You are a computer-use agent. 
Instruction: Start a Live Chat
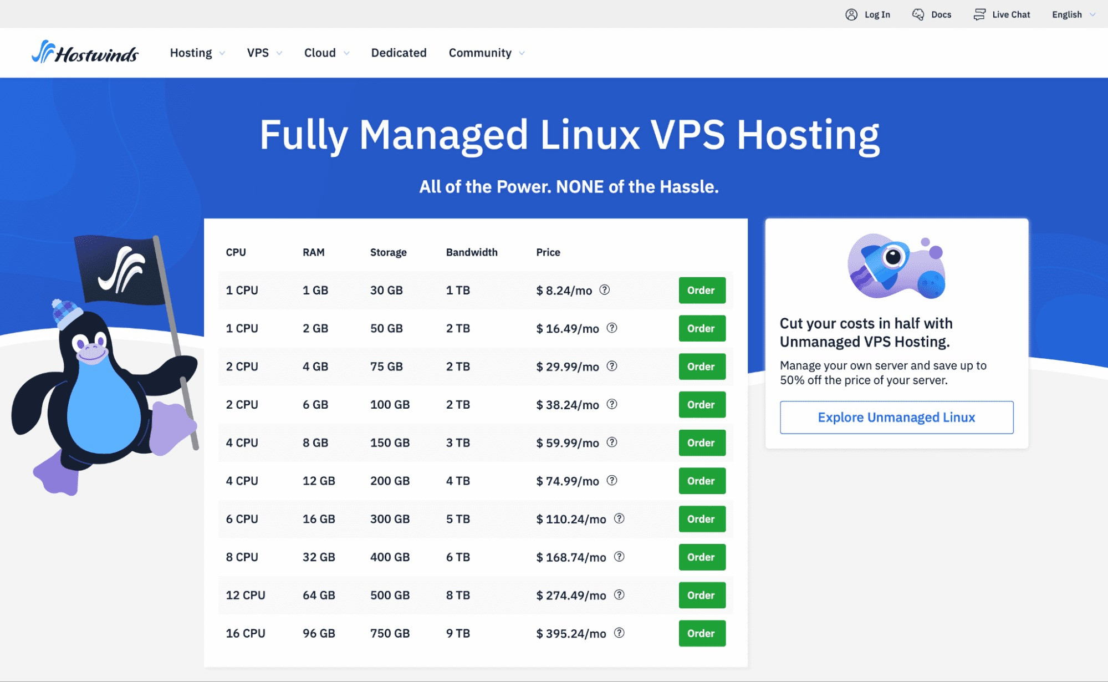click(x=1011, y=14)
